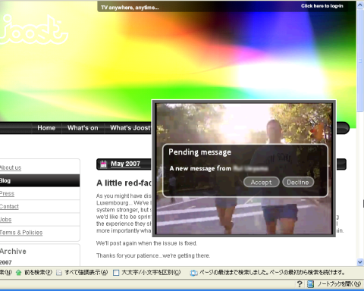Open the Terms & Policies sidebar link
Image resolution: width=364 pixels, height=291 pixels.
21,233
